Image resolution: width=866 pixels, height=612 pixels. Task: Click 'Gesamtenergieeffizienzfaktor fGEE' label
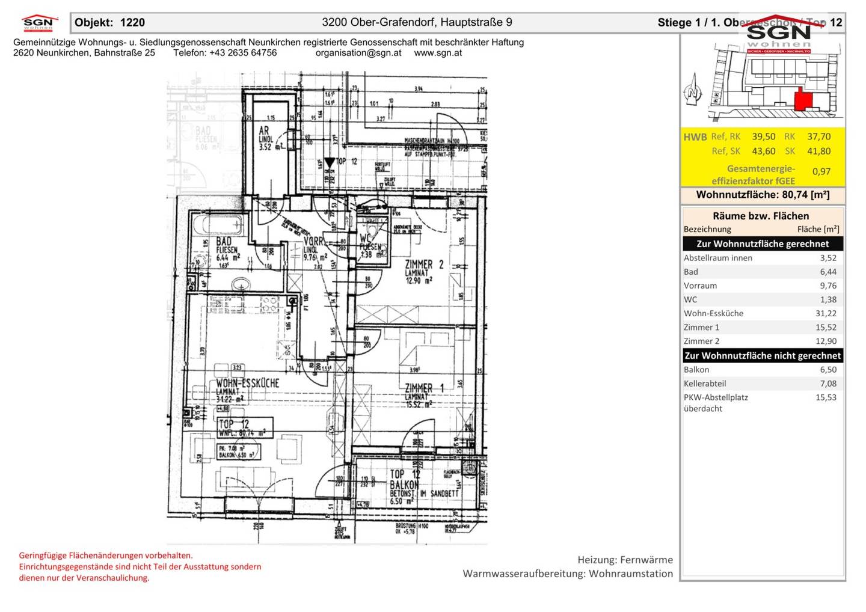click(754, 174)
